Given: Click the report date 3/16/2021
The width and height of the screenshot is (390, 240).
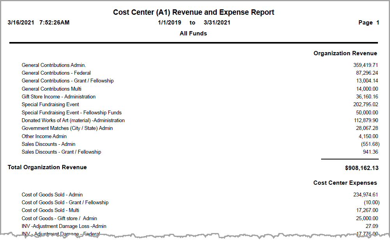Looking at the screenshot, I should [21, 23].
